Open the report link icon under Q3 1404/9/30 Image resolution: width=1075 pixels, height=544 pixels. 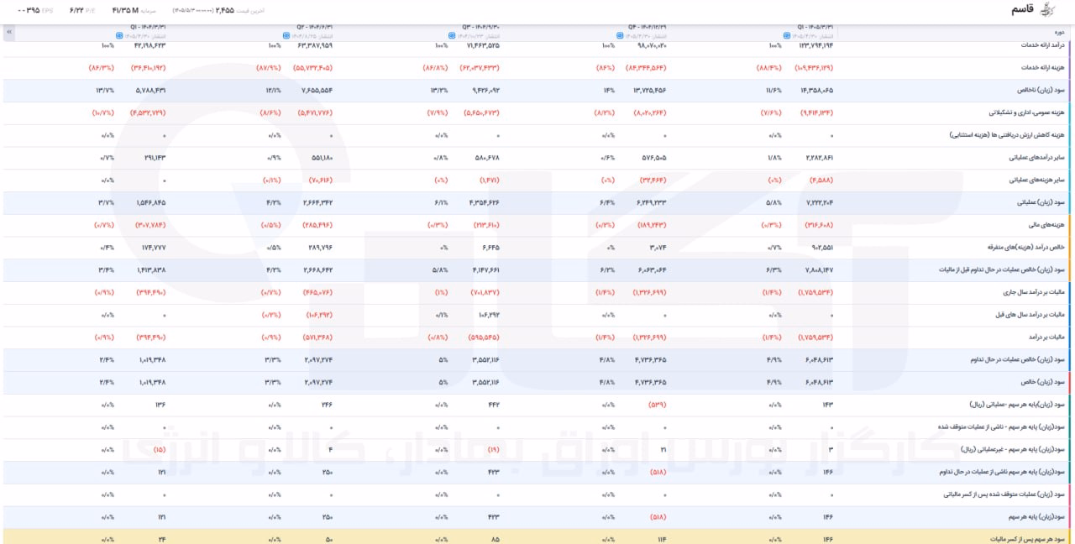[451, 36]
